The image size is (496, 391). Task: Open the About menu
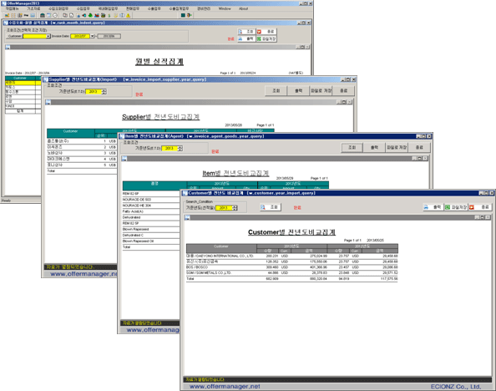pyautogui.click(x=243, y=9)
